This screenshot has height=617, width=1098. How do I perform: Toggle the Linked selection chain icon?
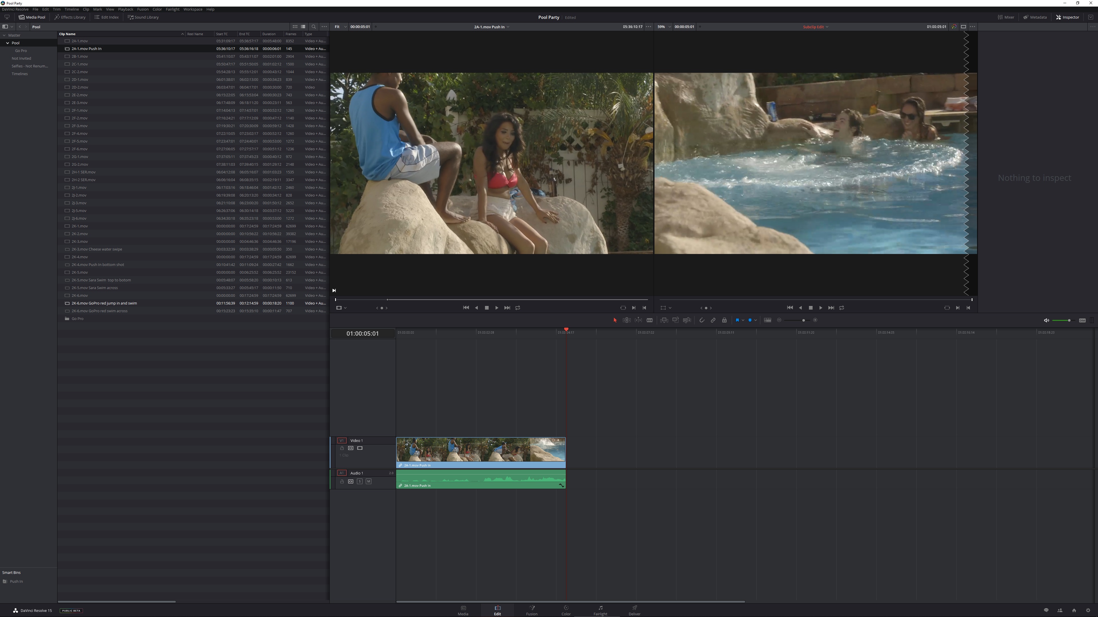click(713, 320)
